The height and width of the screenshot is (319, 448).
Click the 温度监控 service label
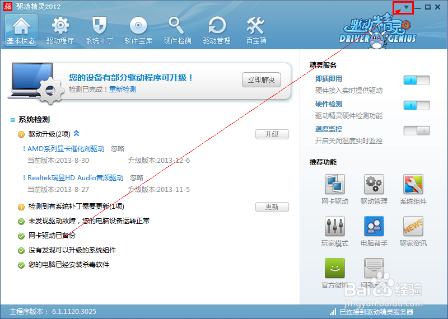pyautogui.click(x=329, y=129)
